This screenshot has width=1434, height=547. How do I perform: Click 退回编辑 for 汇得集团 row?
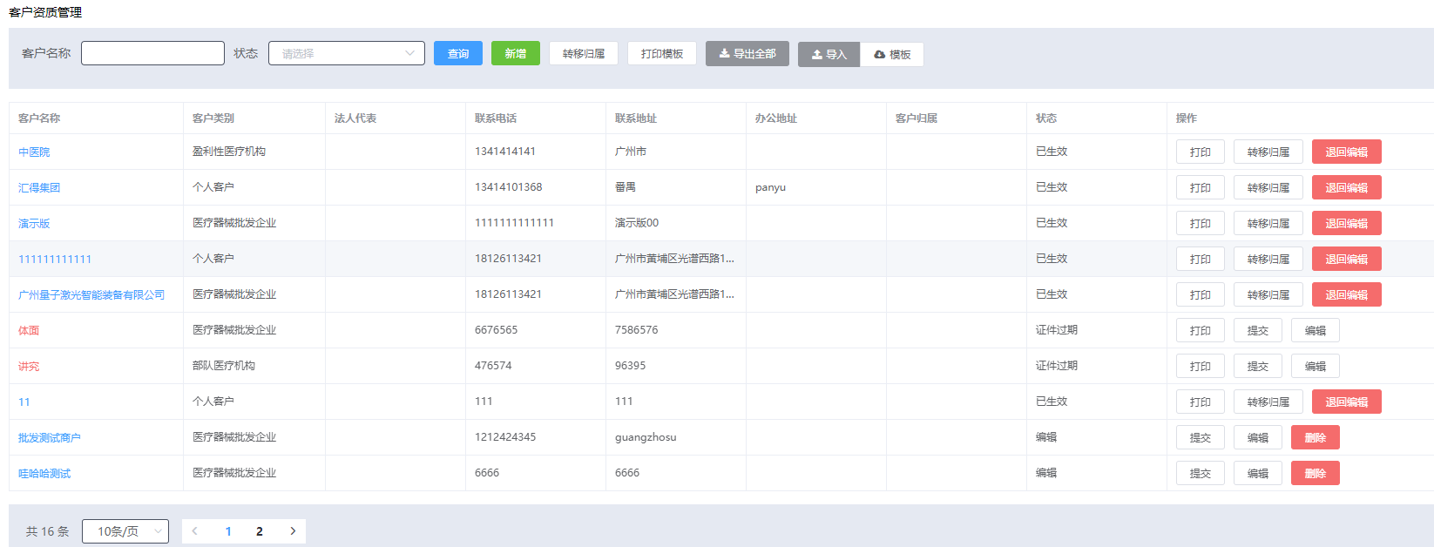click(x=1346, y=188)
